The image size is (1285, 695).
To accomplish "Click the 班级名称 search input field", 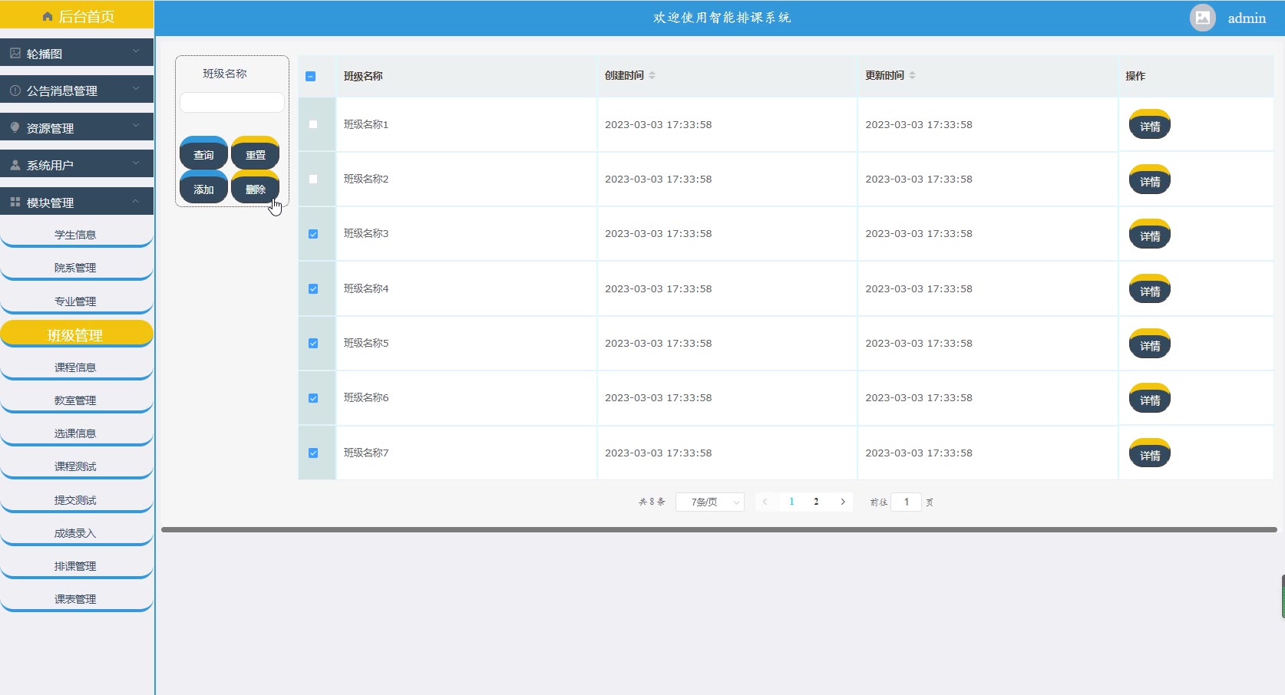I will click(x=232, y=102).
